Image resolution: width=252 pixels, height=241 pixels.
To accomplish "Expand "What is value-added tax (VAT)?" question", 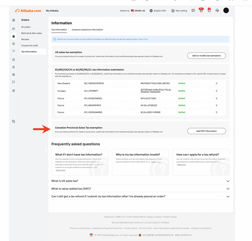I will point(228,189).
